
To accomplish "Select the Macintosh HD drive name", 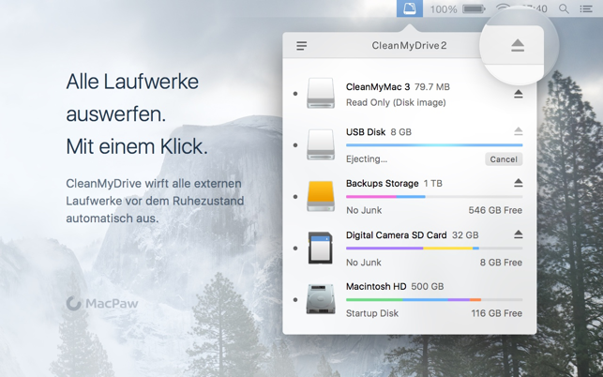I will [x=376, y=287].
